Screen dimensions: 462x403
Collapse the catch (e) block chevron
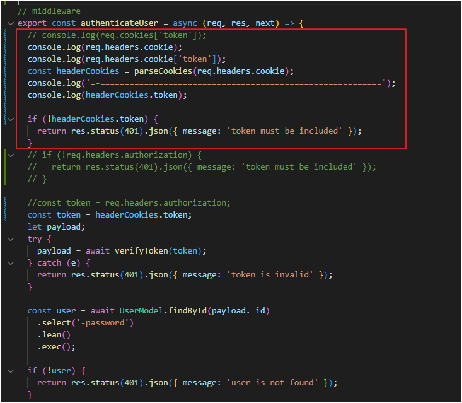click(11, 263)
